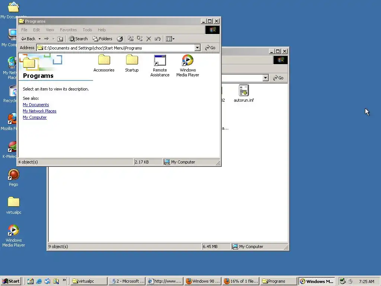
Task: Go up one folder level
Action: click(x=60, y=39)
